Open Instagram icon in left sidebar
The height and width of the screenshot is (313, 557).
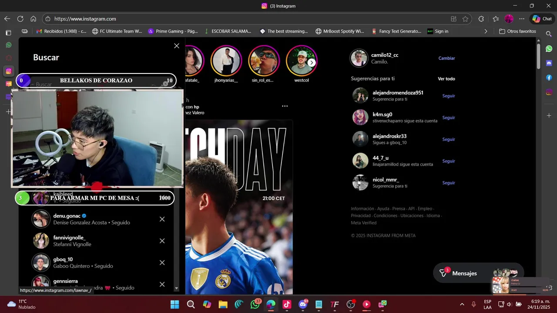click(x=8, y=71)
